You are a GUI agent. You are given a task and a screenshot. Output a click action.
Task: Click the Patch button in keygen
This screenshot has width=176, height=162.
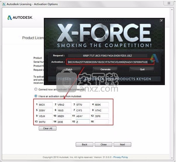click(69, 69)
